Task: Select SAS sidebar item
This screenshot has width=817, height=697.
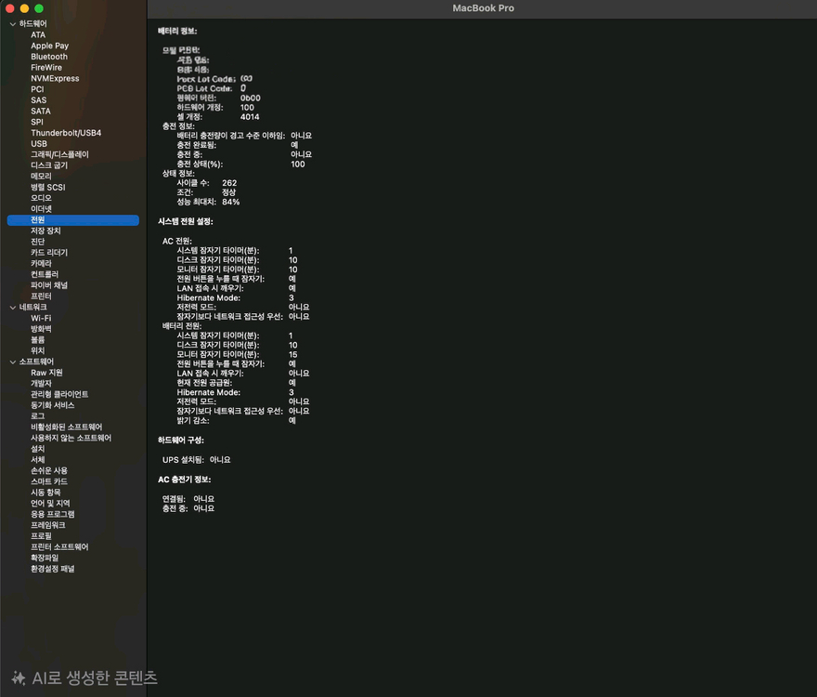Action: [39, 100]
